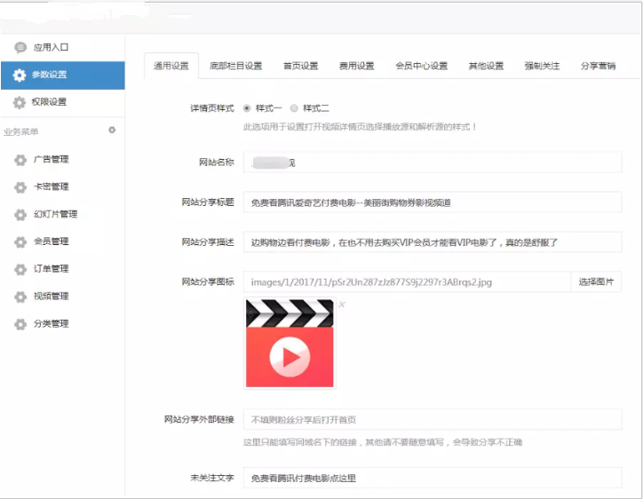
Task: Open 视频管理 menu label
Action: 51,297
